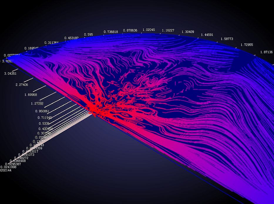Image resolution: width=274 pixels, height=204 pixels.
Task: Click the 0.878636 axis label
Action: point(130,30)
